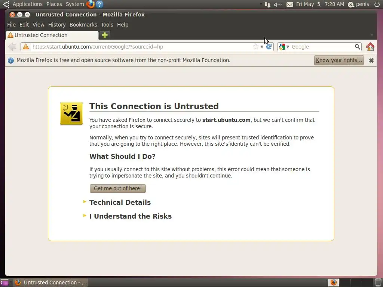Viewport: 383px width, 287px height.
Task: Open the URL history dropdown arrow
Action: (x=262, y=47)
